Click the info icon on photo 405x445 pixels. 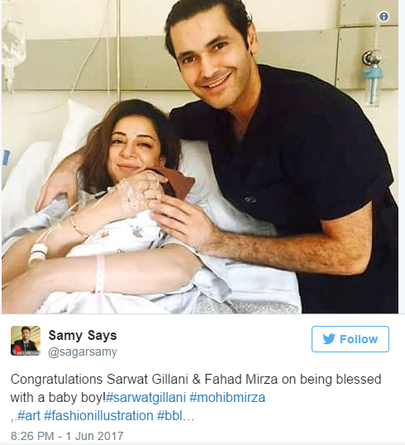(384, 17)
